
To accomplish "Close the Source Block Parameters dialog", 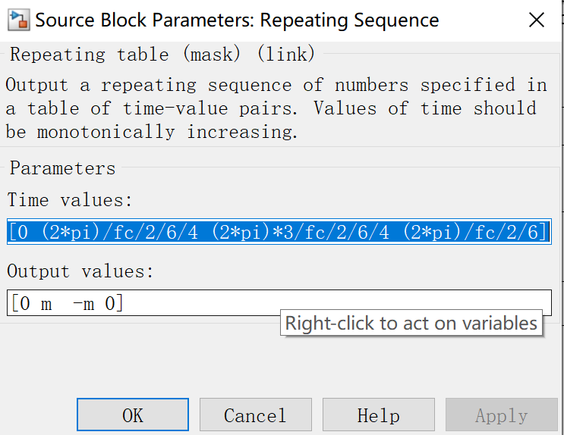I will coord(536,20).
